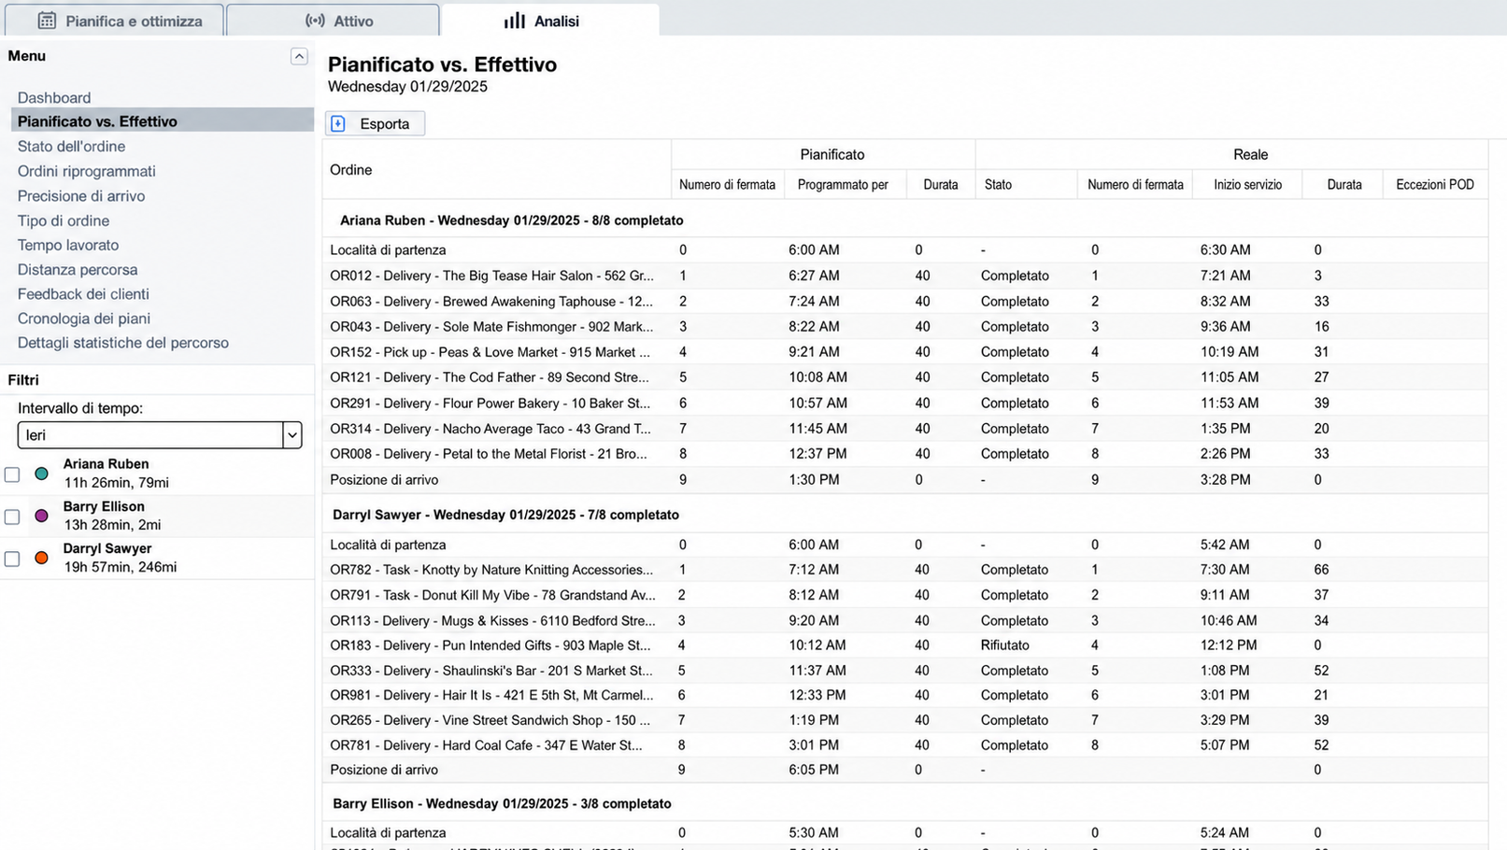Toggle the Ariana Ruben driver checkbox
The height and width of the screenshot is (850, 1507).
click(x=12, y=475)
